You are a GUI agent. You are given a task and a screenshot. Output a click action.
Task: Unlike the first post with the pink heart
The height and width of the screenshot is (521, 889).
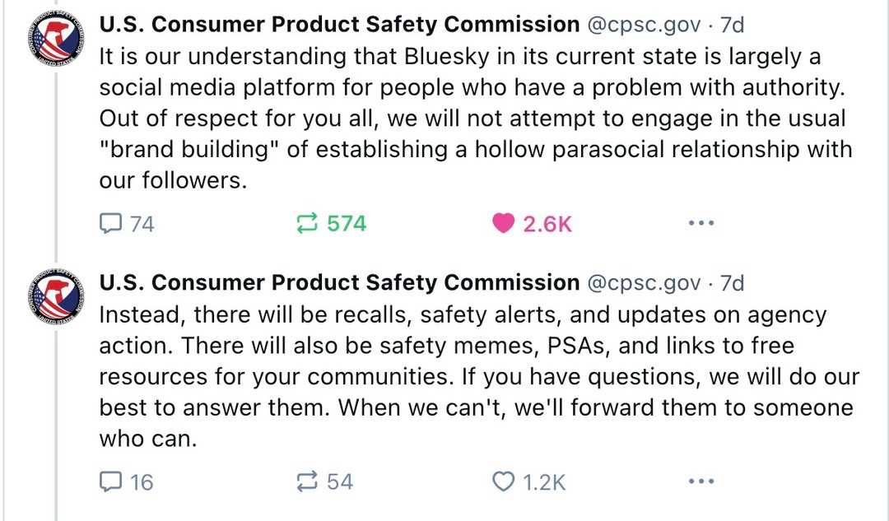coord(503,223)
